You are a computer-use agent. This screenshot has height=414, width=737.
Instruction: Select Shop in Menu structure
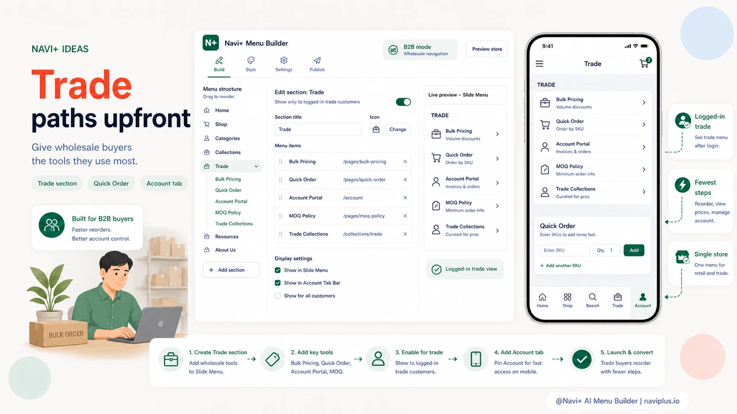coord(216,124)
